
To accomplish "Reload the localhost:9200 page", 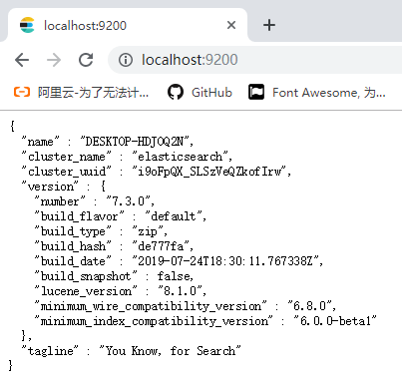I will (86, 60).
